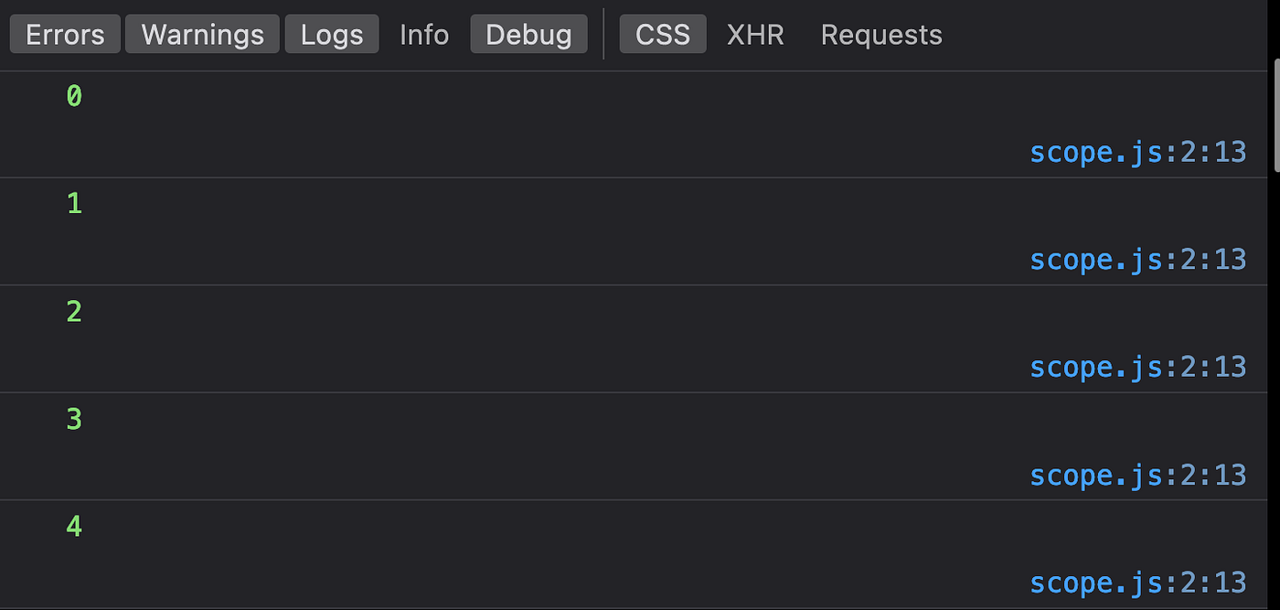The height and width of the screenshot is (610, 1280).
Task: Select the console message showing 1
Action: [74, 203]
